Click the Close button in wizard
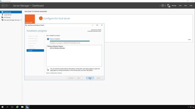The height and width of the screenshot is (109, 195). point(90,78)
